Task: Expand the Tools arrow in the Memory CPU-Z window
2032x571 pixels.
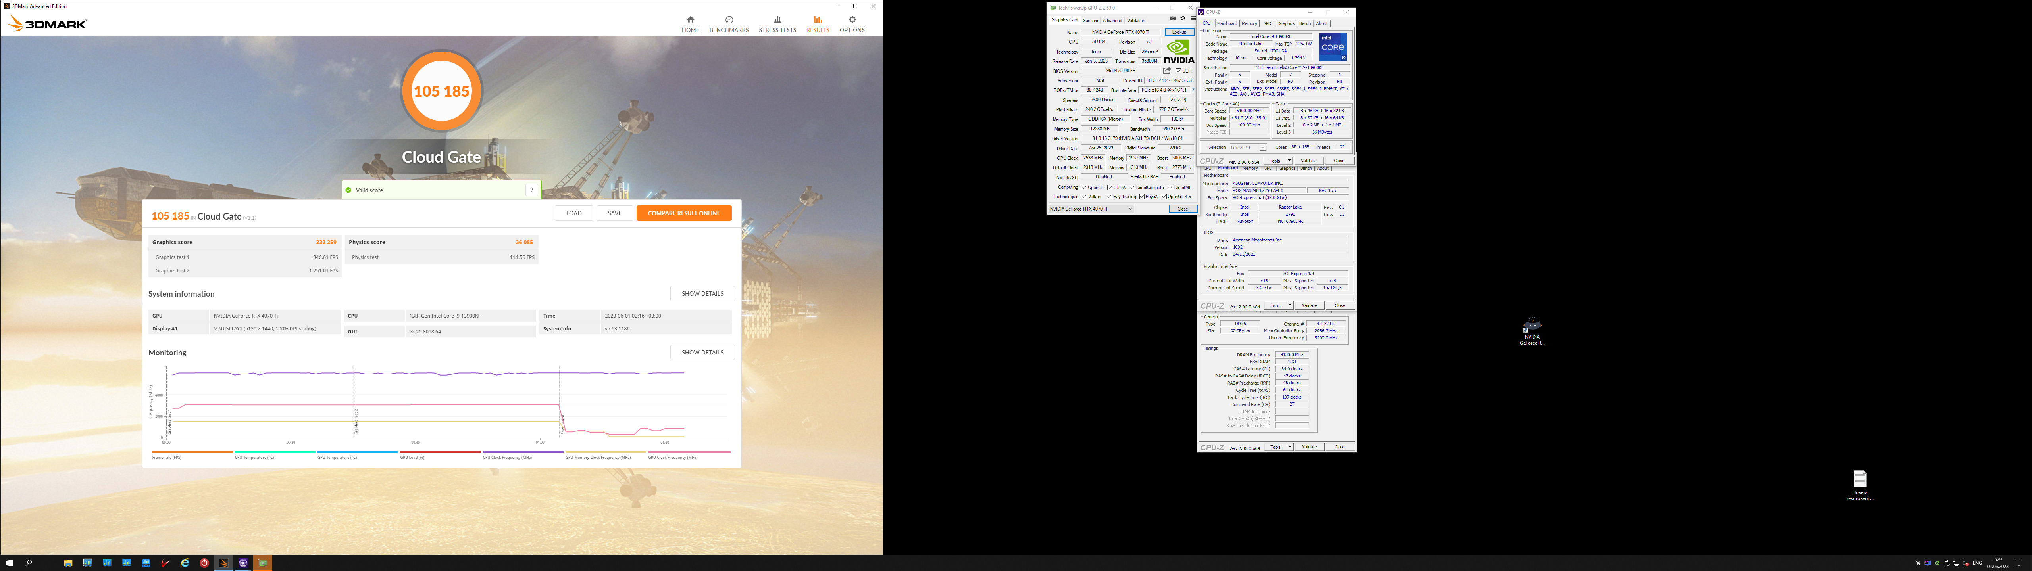Action: 1290,447
